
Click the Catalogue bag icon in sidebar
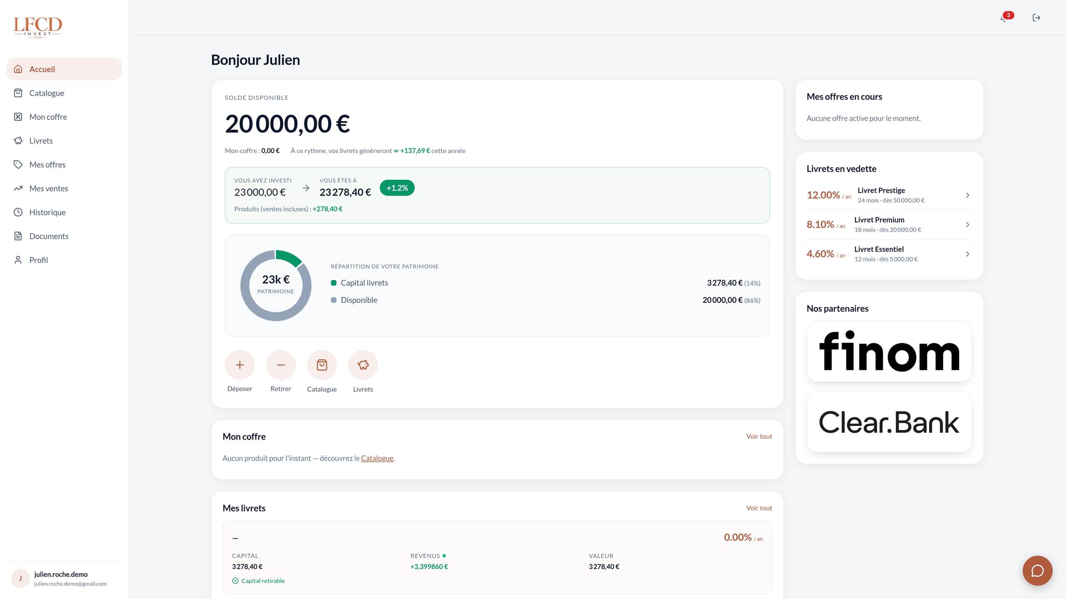pos(18,93)
